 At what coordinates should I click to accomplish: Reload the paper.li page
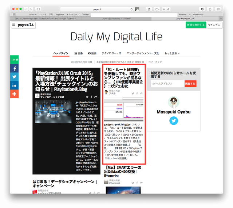pyautogui.click(x=131, y=9)
